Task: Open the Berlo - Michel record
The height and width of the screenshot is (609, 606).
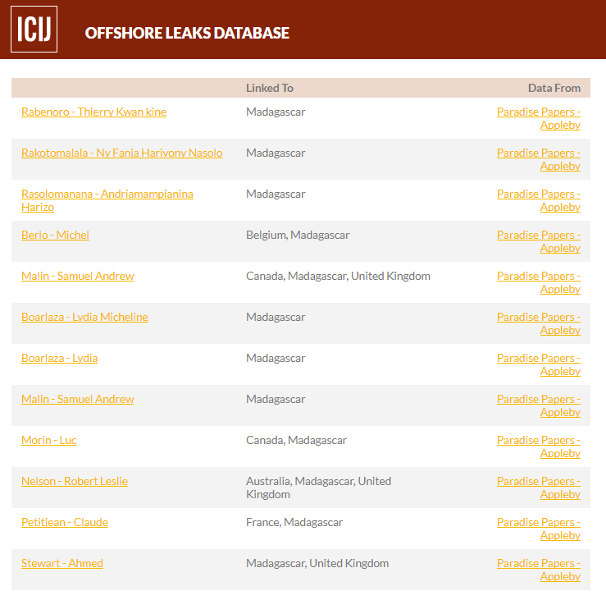Action: 55,235
